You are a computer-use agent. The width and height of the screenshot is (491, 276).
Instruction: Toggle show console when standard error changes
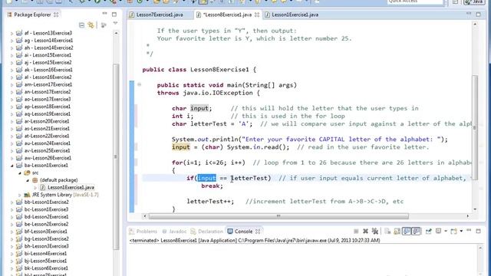(x=416, y=232)
